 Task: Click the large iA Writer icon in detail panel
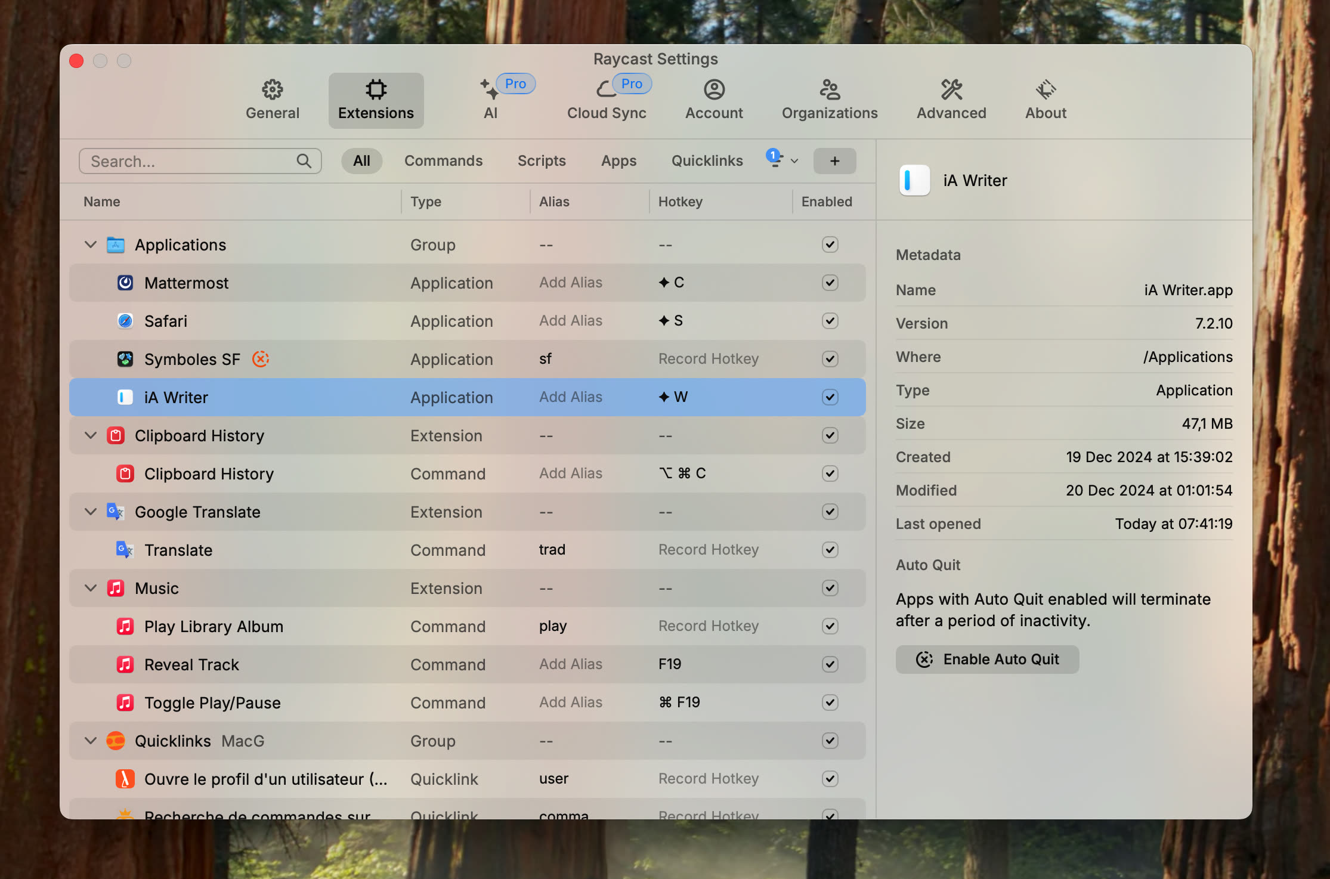[x=914, y=180]
